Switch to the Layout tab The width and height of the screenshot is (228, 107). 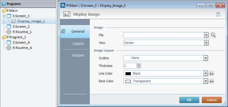[75, 44]
